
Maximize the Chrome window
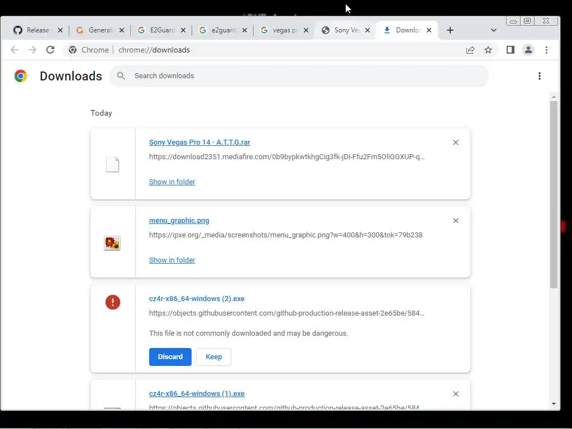[x=527, y=21]
